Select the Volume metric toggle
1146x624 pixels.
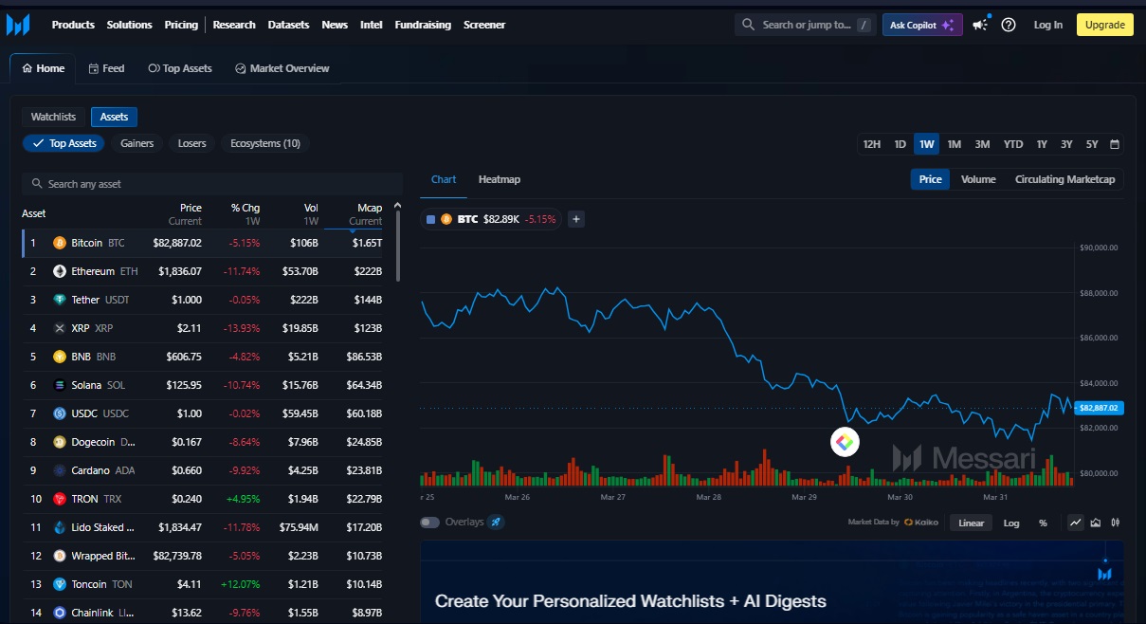pos(978,179)
